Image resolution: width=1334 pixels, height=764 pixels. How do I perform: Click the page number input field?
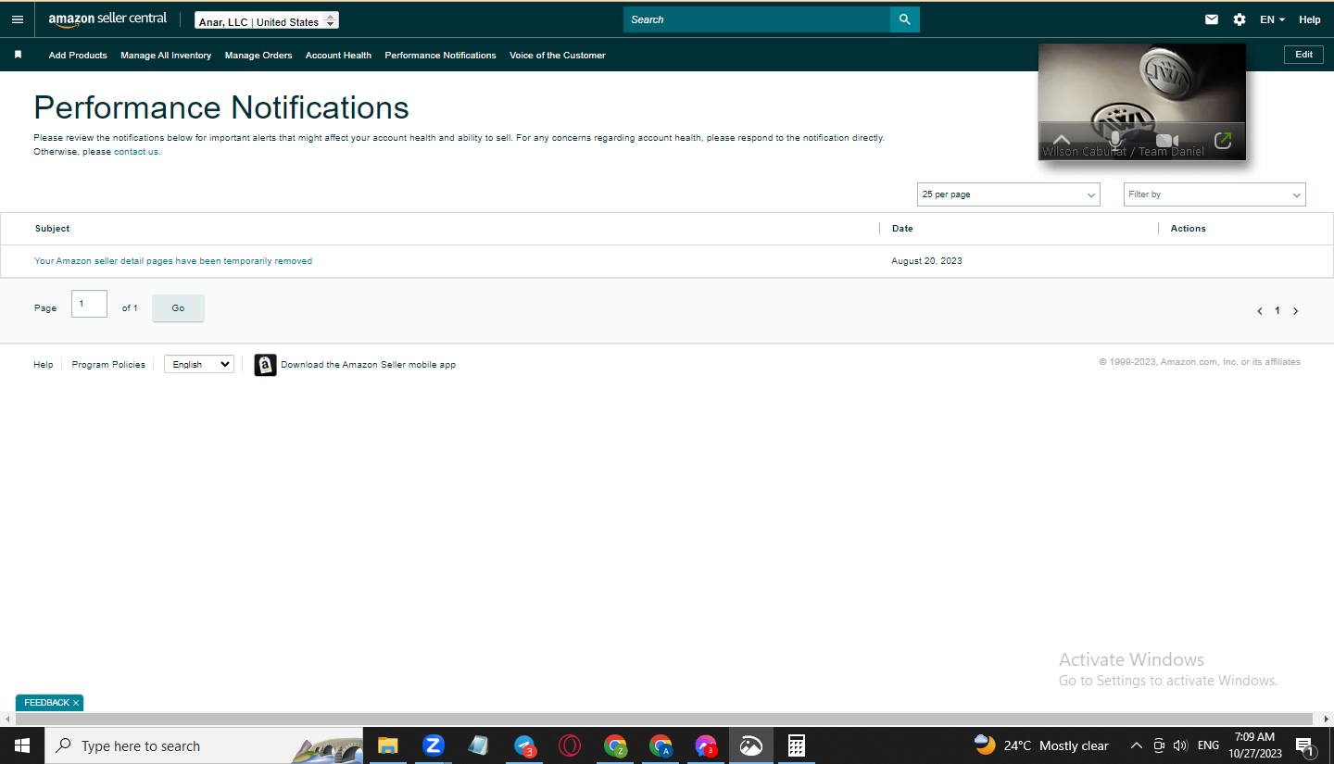click(89, 304)
